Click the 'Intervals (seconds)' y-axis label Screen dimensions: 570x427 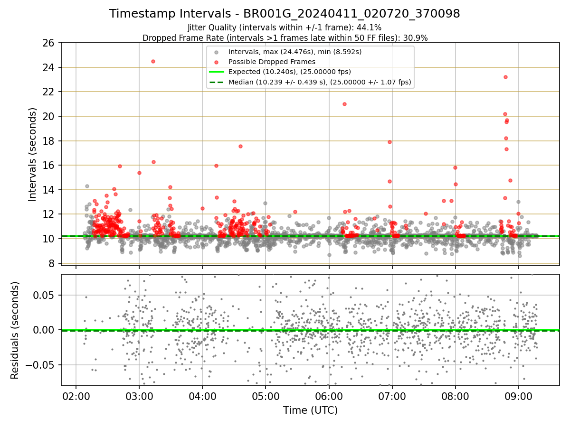tap(33, 154)
